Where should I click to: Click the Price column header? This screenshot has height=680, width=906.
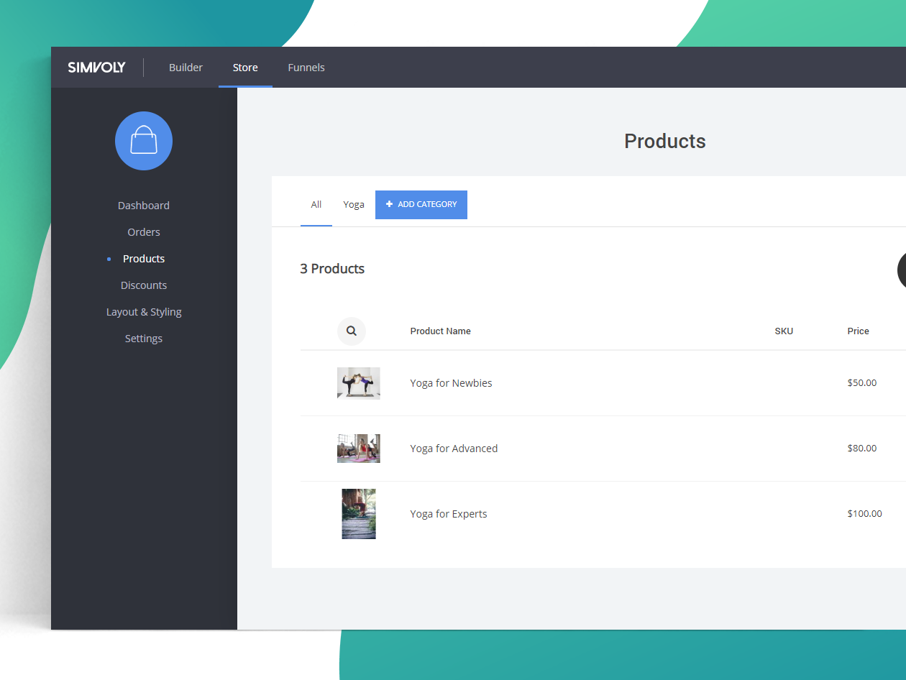tap(858, 331)
